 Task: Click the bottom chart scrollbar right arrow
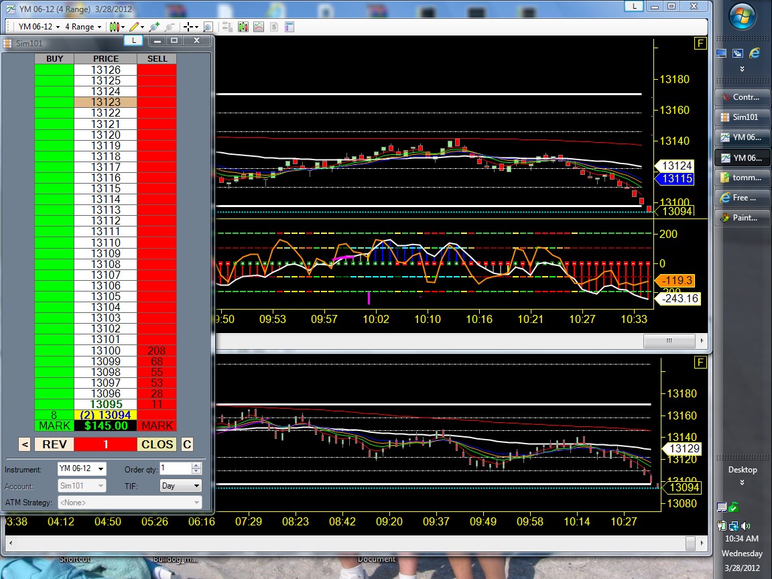(x=702, y=543)
